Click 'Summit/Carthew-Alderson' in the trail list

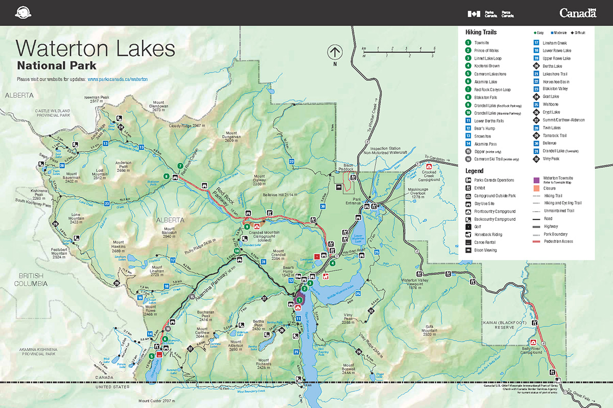564,120
